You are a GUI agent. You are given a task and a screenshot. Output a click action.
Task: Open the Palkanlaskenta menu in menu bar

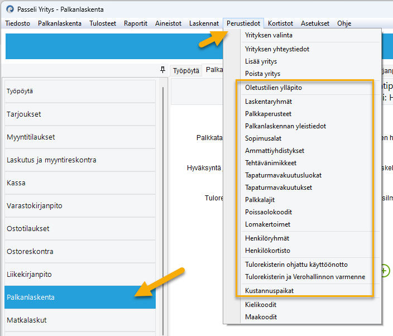[x=60, y=23]
